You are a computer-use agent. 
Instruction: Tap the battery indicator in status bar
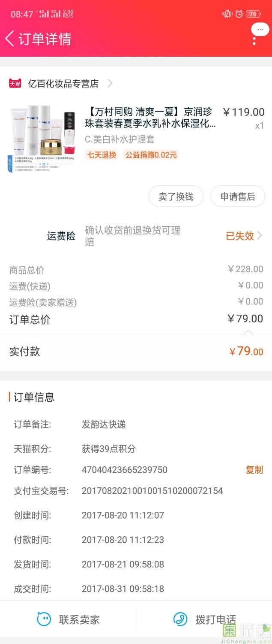pyautogui.click(x=253, y=14)
